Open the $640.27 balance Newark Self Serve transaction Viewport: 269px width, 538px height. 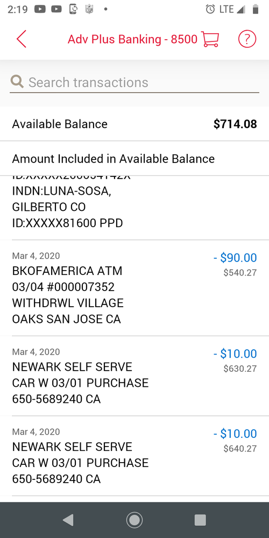134,456
